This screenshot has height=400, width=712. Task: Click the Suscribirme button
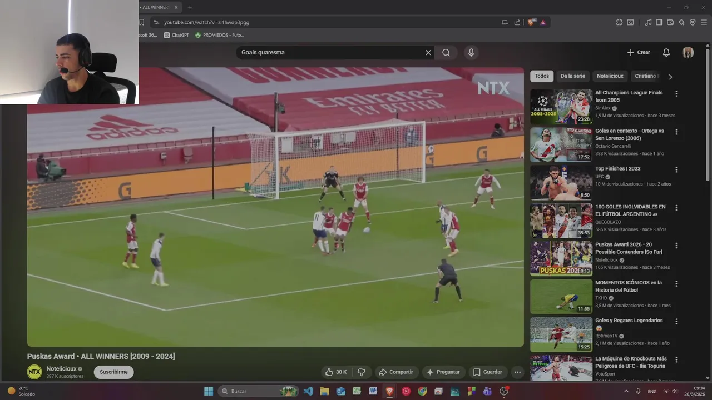pyautogui.click(x=113, y=372)
